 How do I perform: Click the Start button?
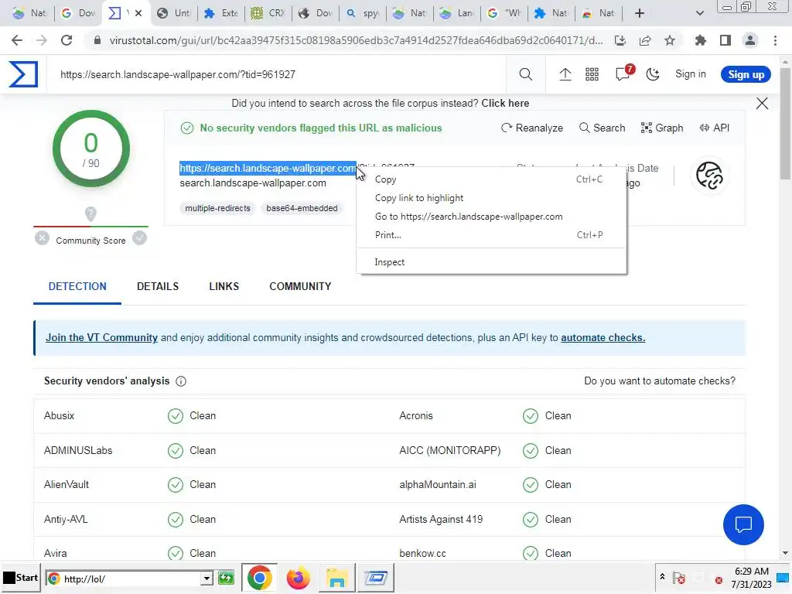[x=20, y=578]
